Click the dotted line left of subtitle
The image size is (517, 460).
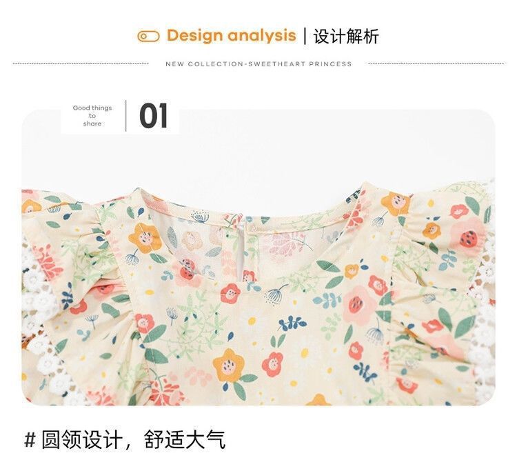click(81, 63)
